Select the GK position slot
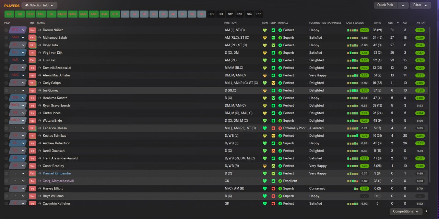The height and width of the screenshot is (219, 439). tap(9, 14)
